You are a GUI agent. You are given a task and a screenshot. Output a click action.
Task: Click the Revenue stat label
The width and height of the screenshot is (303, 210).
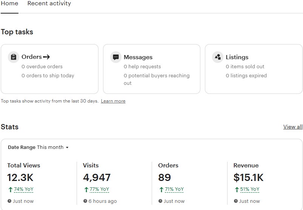click(x=246, y=166)
